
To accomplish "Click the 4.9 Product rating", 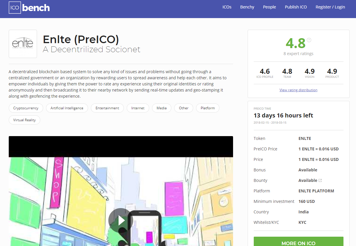I will tap(332, 71).
